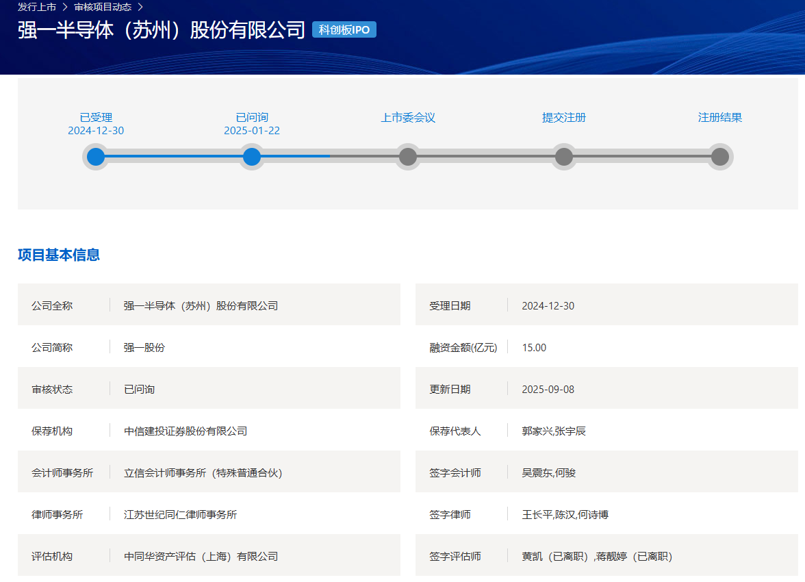Viewport: 805px width, 582px height.
Task: Click sponsor representatives 郭家兴,张宇辰
Action: coord(554,431)
